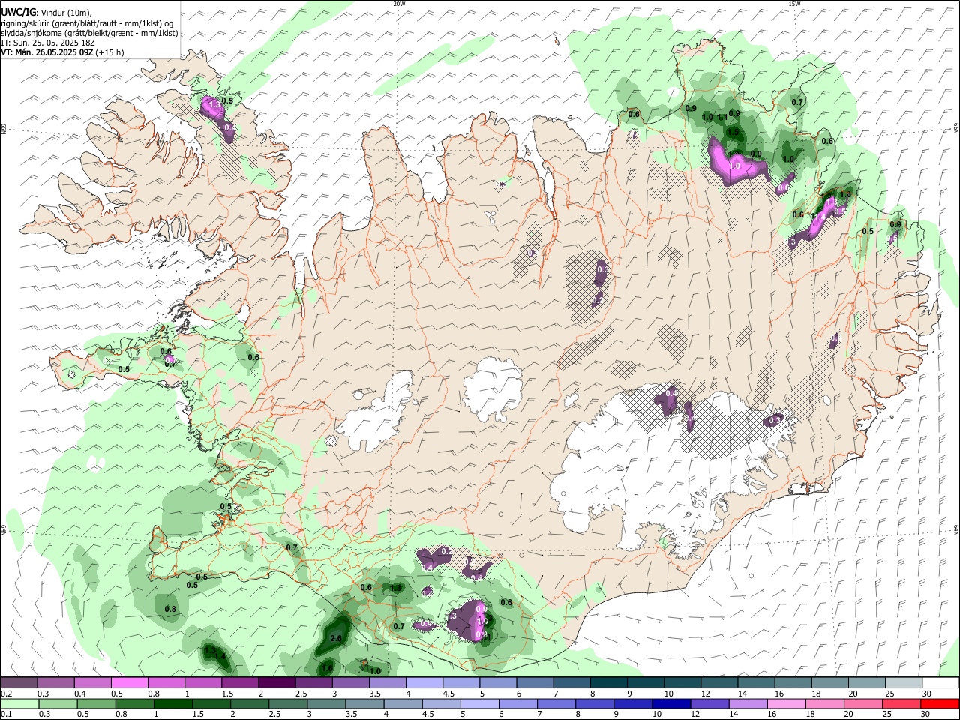
Task: Click the '(+15 h)' forecast offset text
Action: 109,52
